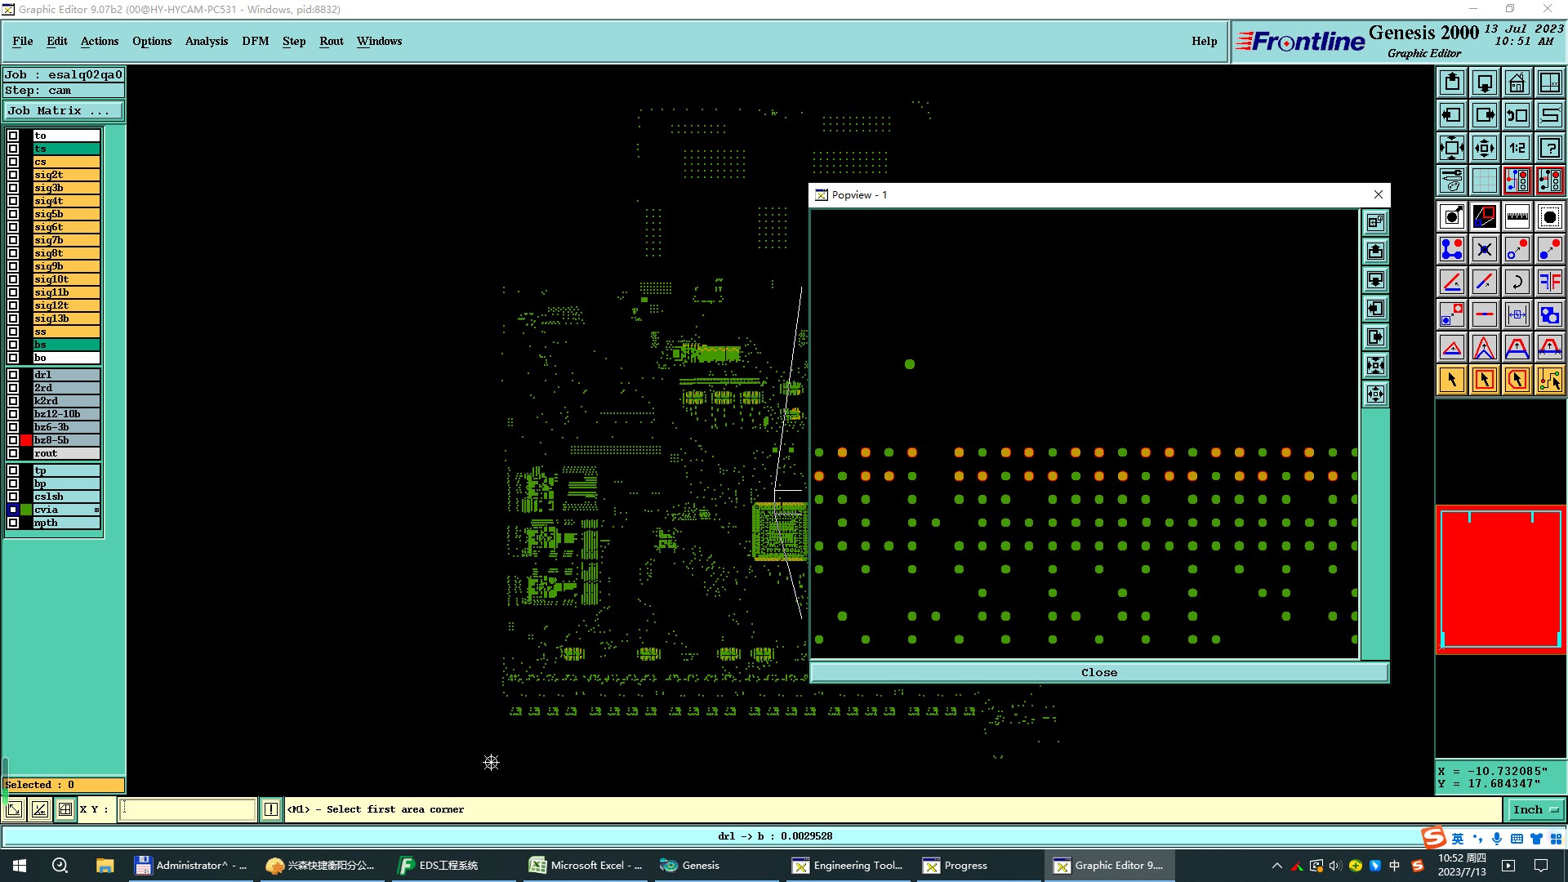1568x882 pixels.
Task: Open the DFM menu
Action: click(255, 41)
